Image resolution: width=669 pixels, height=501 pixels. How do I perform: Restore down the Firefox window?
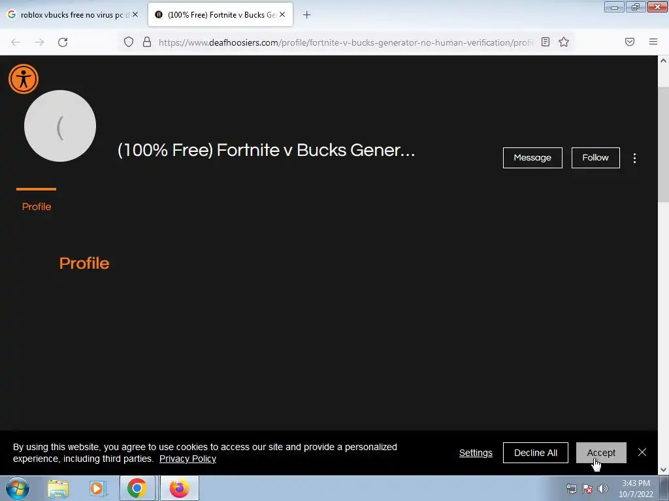[x=636, y=7]
